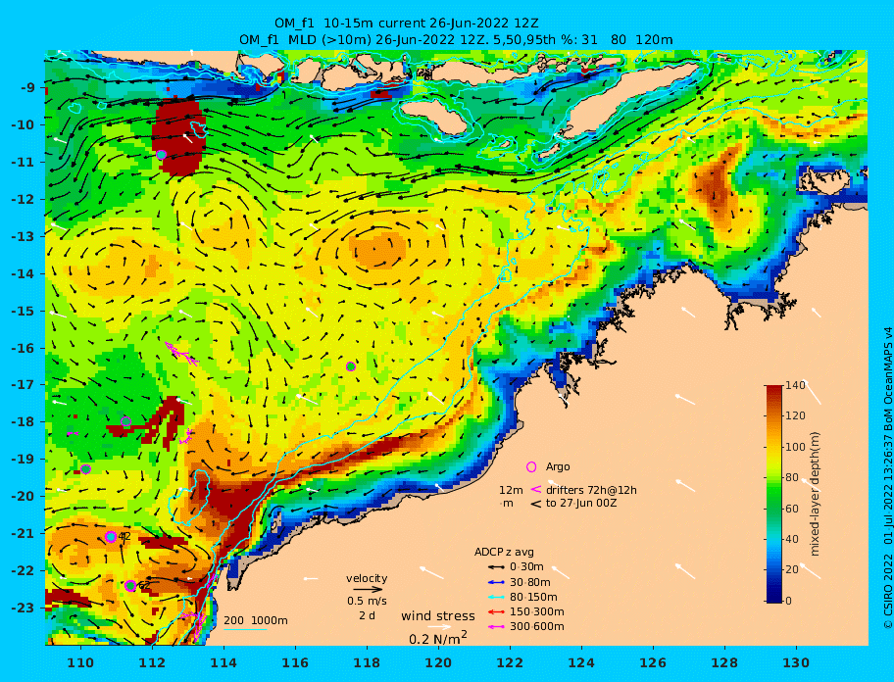Image resolution: width=894 pixels, height=682 pixels.
Task: Click the '200 1000m' isobath label
Action: click(x=256, y=620)
